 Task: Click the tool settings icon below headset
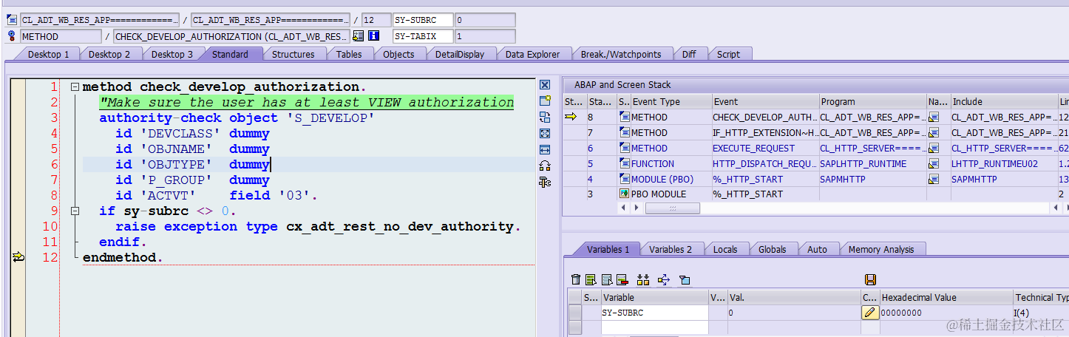pos(545,182)
